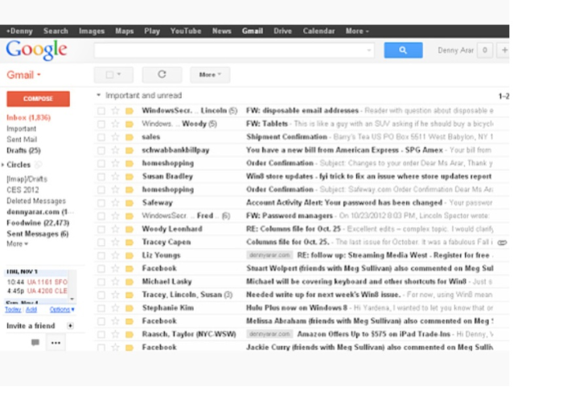The height and width of the screenshot is (420, 563).
Task: Click importance marker on Raasch, Taylor email
Action: 129,334
